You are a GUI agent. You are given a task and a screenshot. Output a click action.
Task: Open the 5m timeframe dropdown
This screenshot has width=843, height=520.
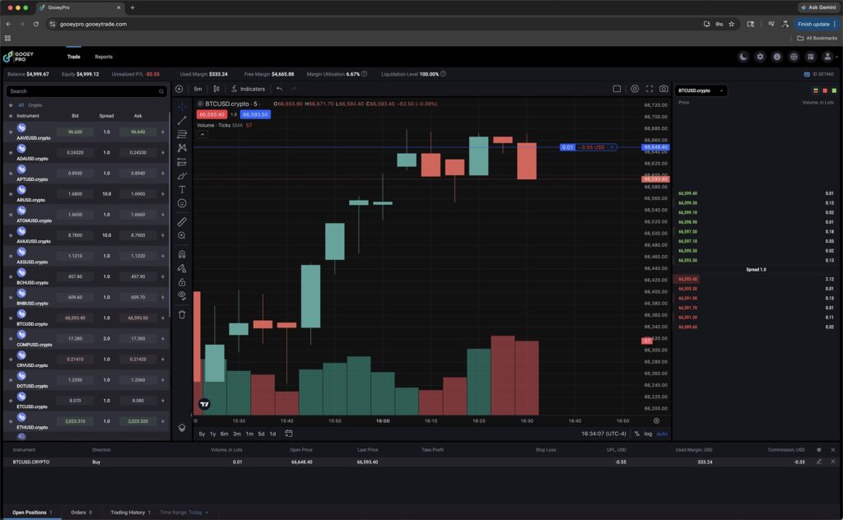198,89
